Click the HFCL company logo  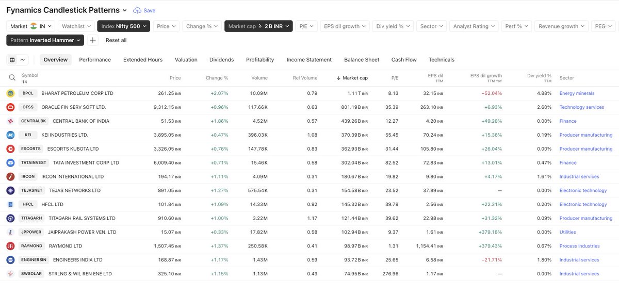[x=10, y=204]
